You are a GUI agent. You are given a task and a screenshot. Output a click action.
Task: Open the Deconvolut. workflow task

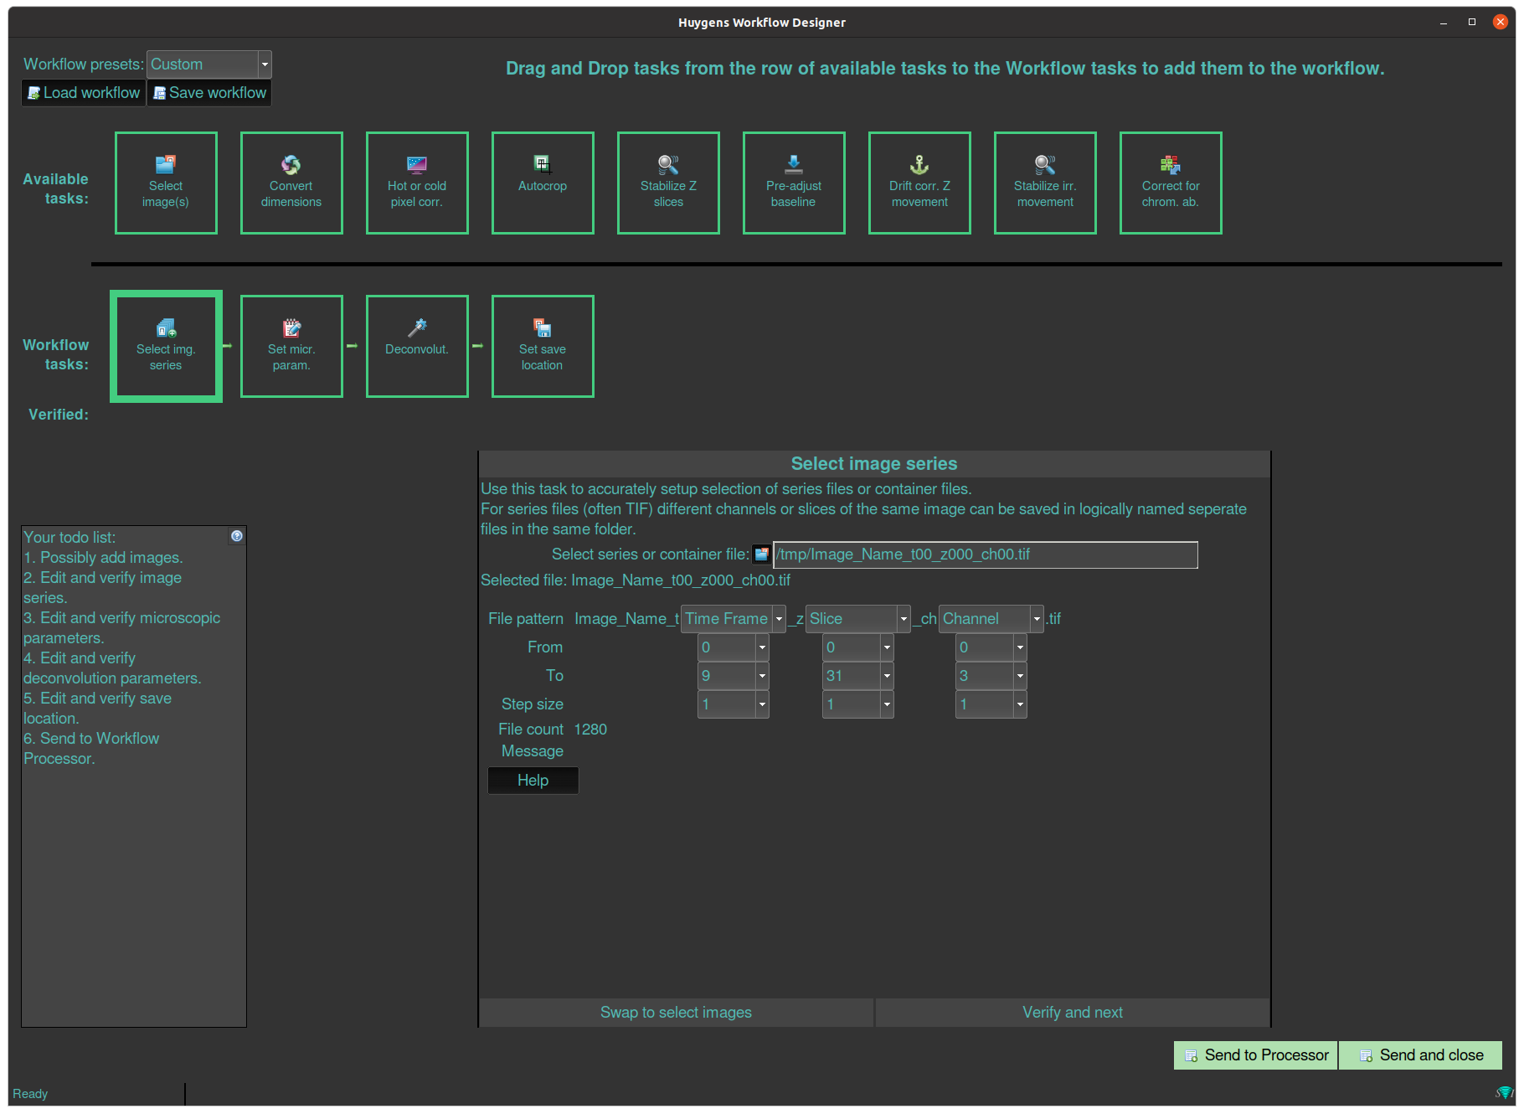[417, 346]
